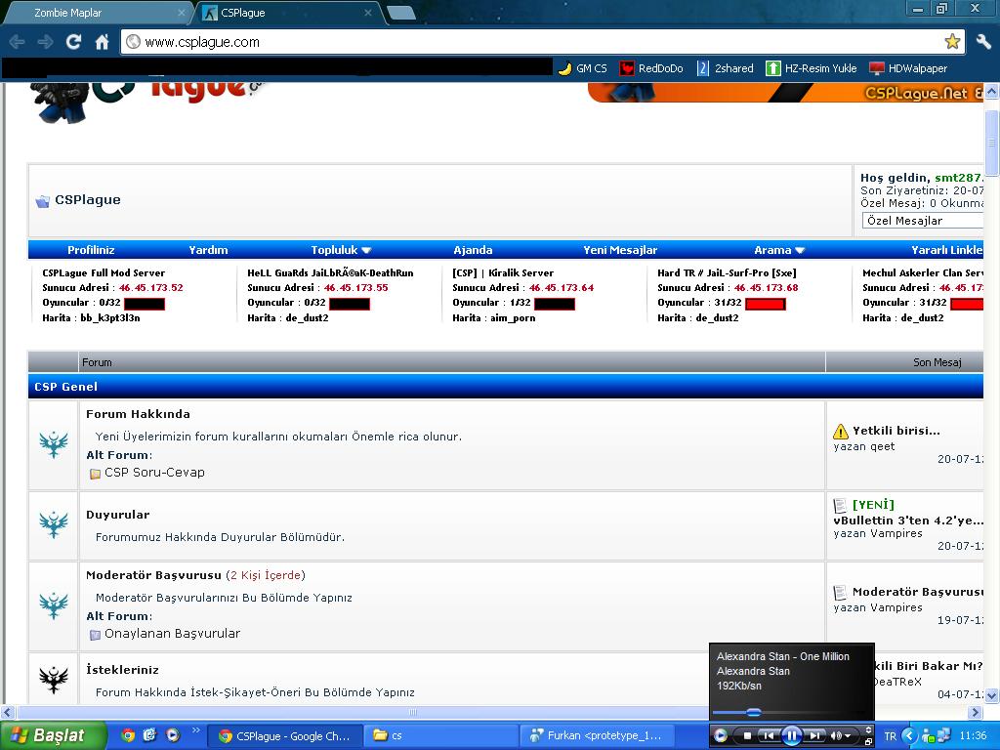The height and width of the screenshot is (750, 1000).
Task: Reload the page with the refresh icon
Action: click(73, 42)
